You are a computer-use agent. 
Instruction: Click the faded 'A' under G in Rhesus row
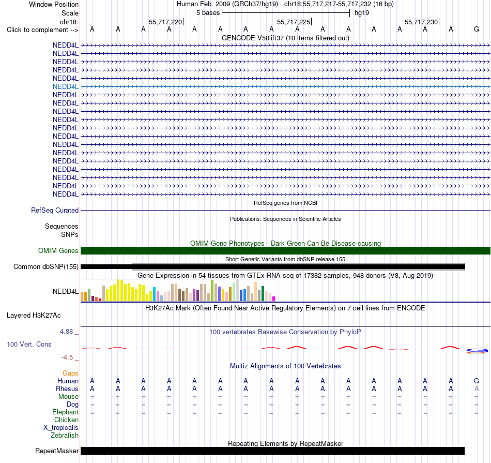[x=477, y=389]
